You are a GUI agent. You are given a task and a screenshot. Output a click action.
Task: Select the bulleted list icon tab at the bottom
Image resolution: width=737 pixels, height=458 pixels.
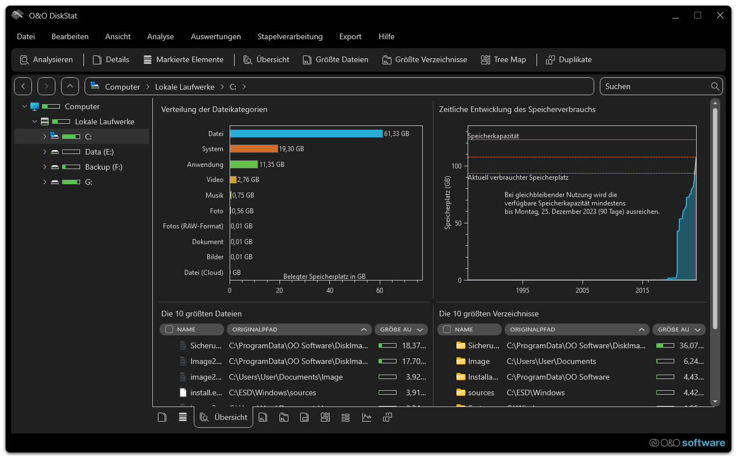346,417
